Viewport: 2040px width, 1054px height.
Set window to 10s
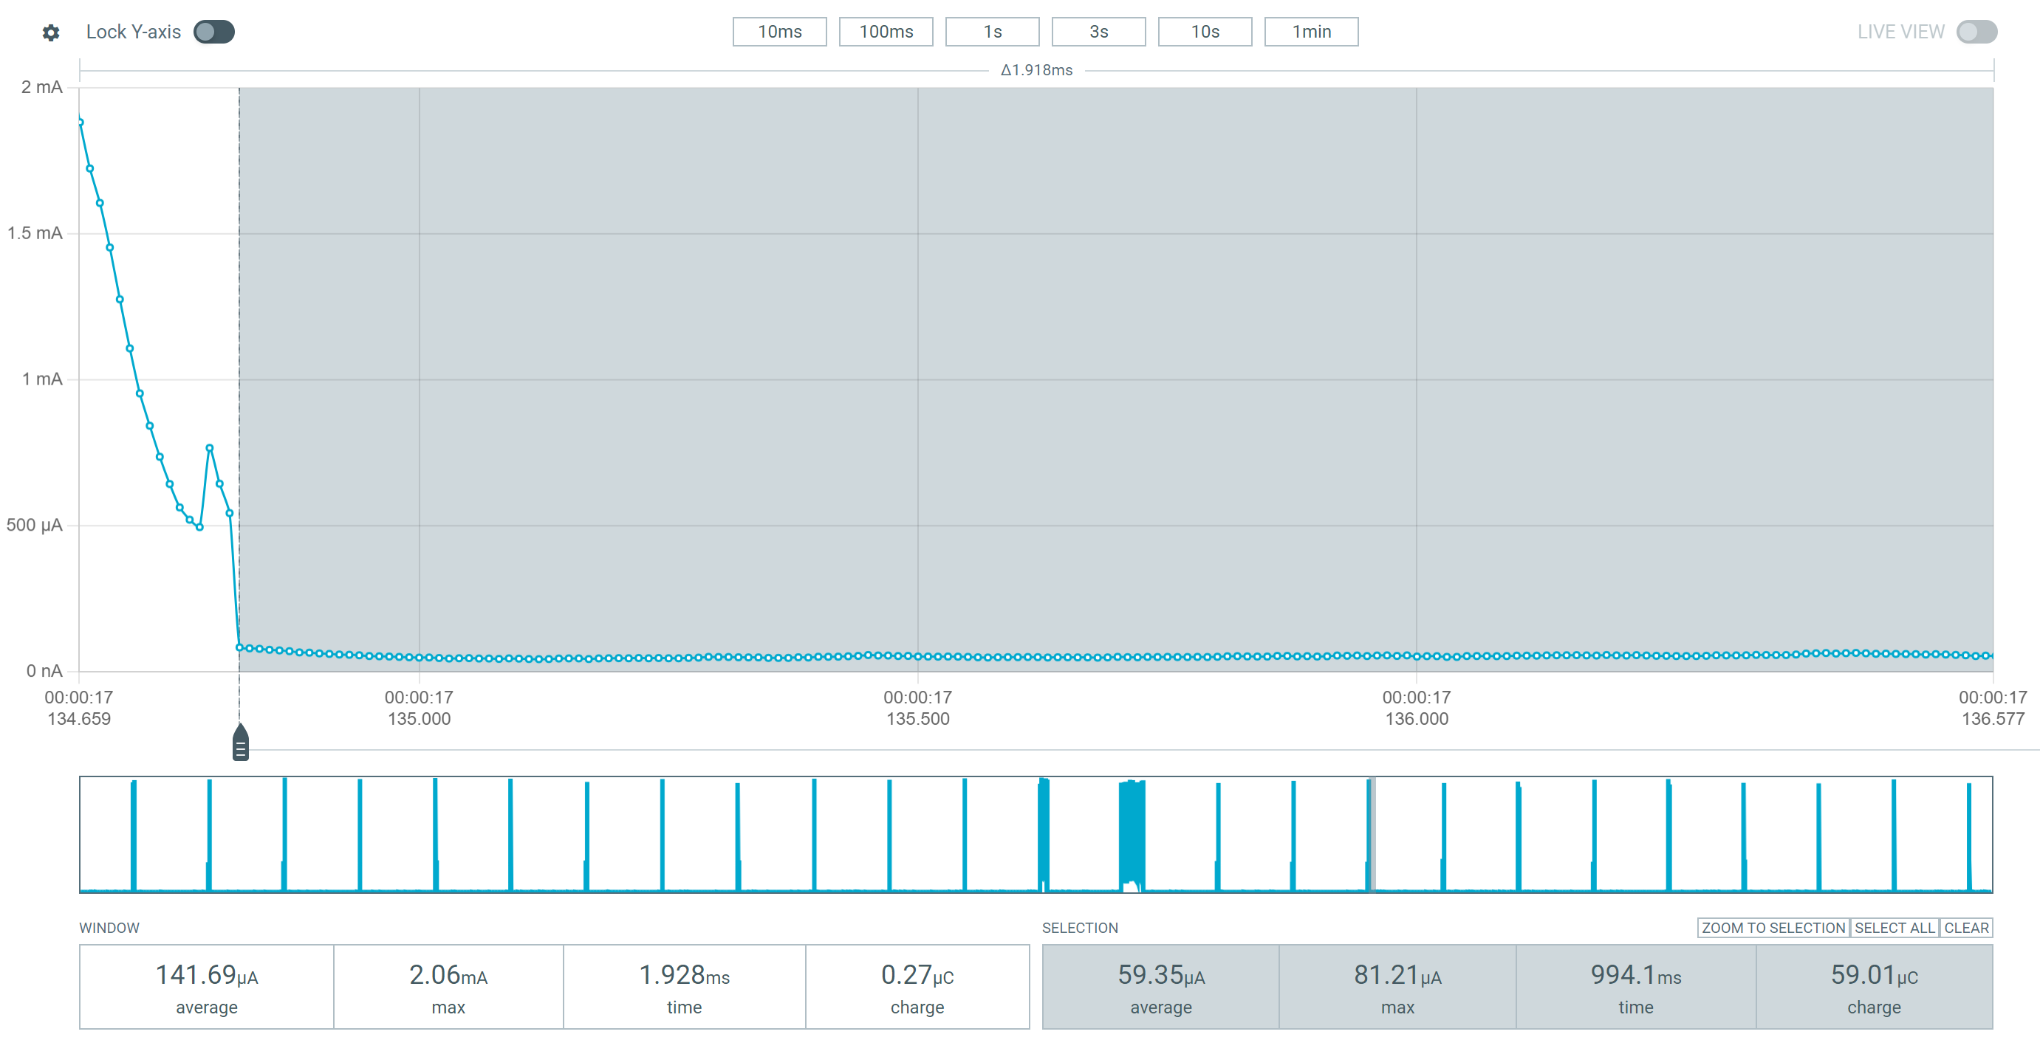(x=1205, y=32)
